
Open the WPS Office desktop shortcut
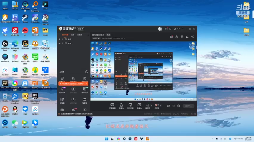[x=5, y=84]
